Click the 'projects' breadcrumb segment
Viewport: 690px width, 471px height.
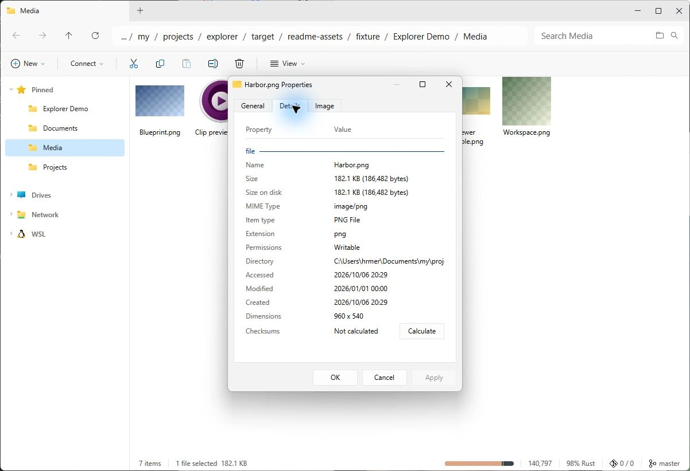pos(178,36)
